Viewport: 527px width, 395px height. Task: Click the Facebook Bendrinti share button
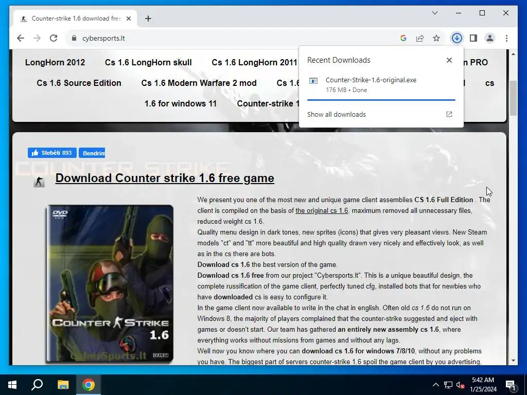92,153
